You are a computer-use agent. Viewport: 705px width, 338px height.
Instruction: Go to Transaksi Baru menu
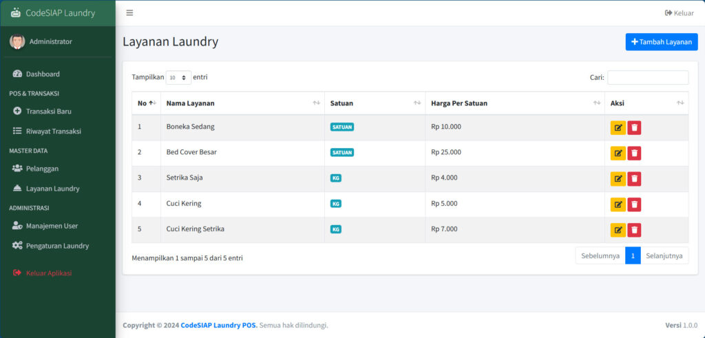click(48, 111)
